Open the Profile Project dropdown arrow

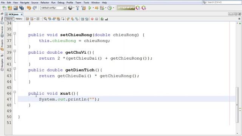pyautogui.click(x=106, y=8)
